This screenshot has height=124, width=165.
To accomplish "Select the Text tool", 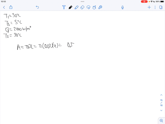I will coord(64,7).
